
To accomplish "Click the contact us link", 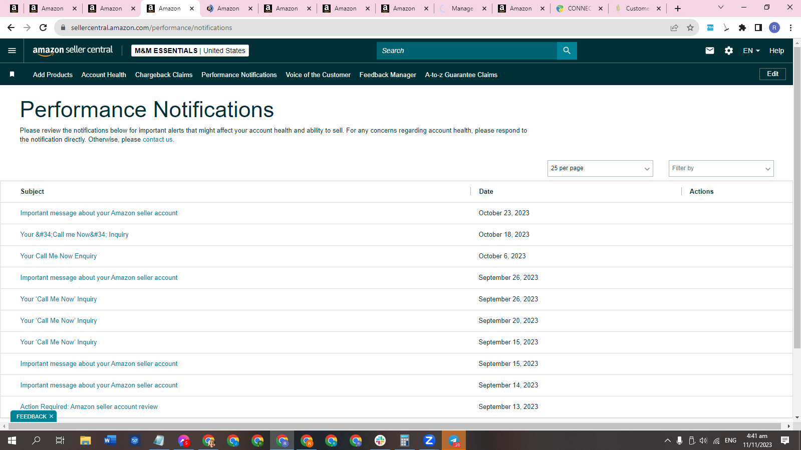I will pyautogui.click(x=157, y=140).
